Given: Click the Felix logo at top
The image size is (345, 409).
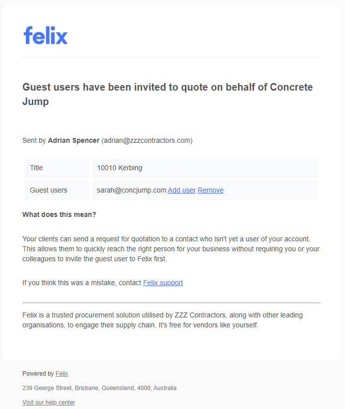Looking at the screenshot, I should pyautogui.click(x=46, y=35).
